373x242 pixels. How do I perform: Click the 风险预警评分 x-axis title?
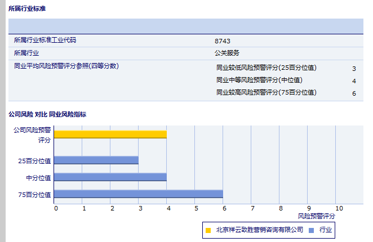(x=316, y=216)
